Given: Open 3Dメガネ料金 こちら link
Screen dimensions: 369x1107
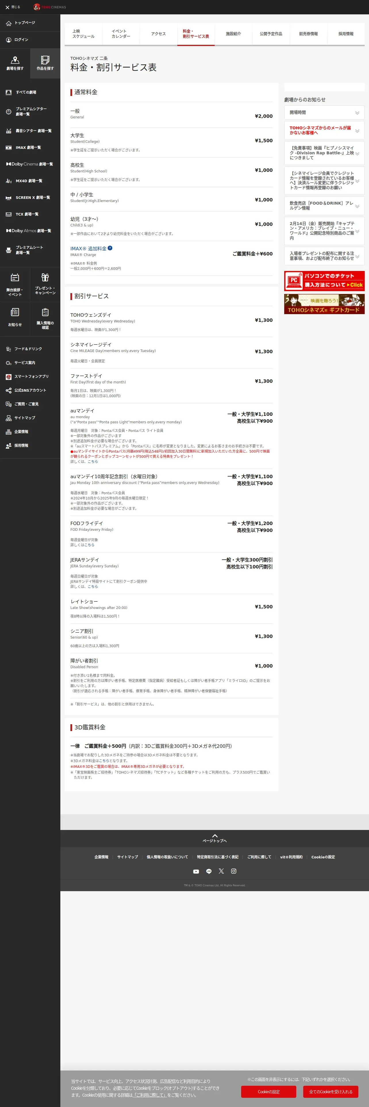Looking at the screenshot, I should [104, 761].
